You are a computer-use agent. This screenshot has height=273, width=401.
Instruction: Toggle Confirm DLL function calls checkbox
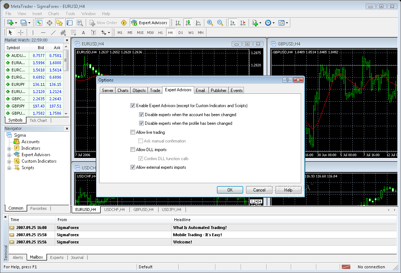point(141,159)
